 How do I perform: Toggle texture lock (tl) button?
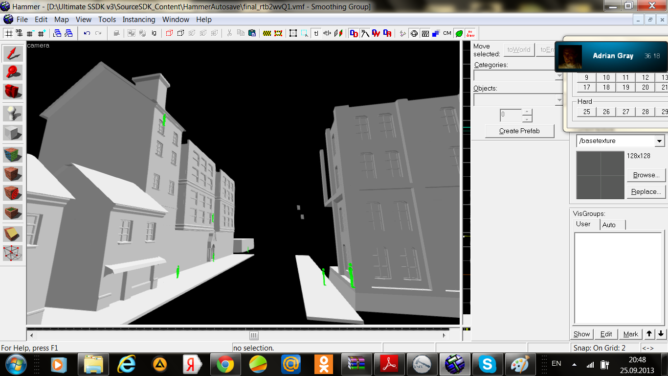[316, 33]
